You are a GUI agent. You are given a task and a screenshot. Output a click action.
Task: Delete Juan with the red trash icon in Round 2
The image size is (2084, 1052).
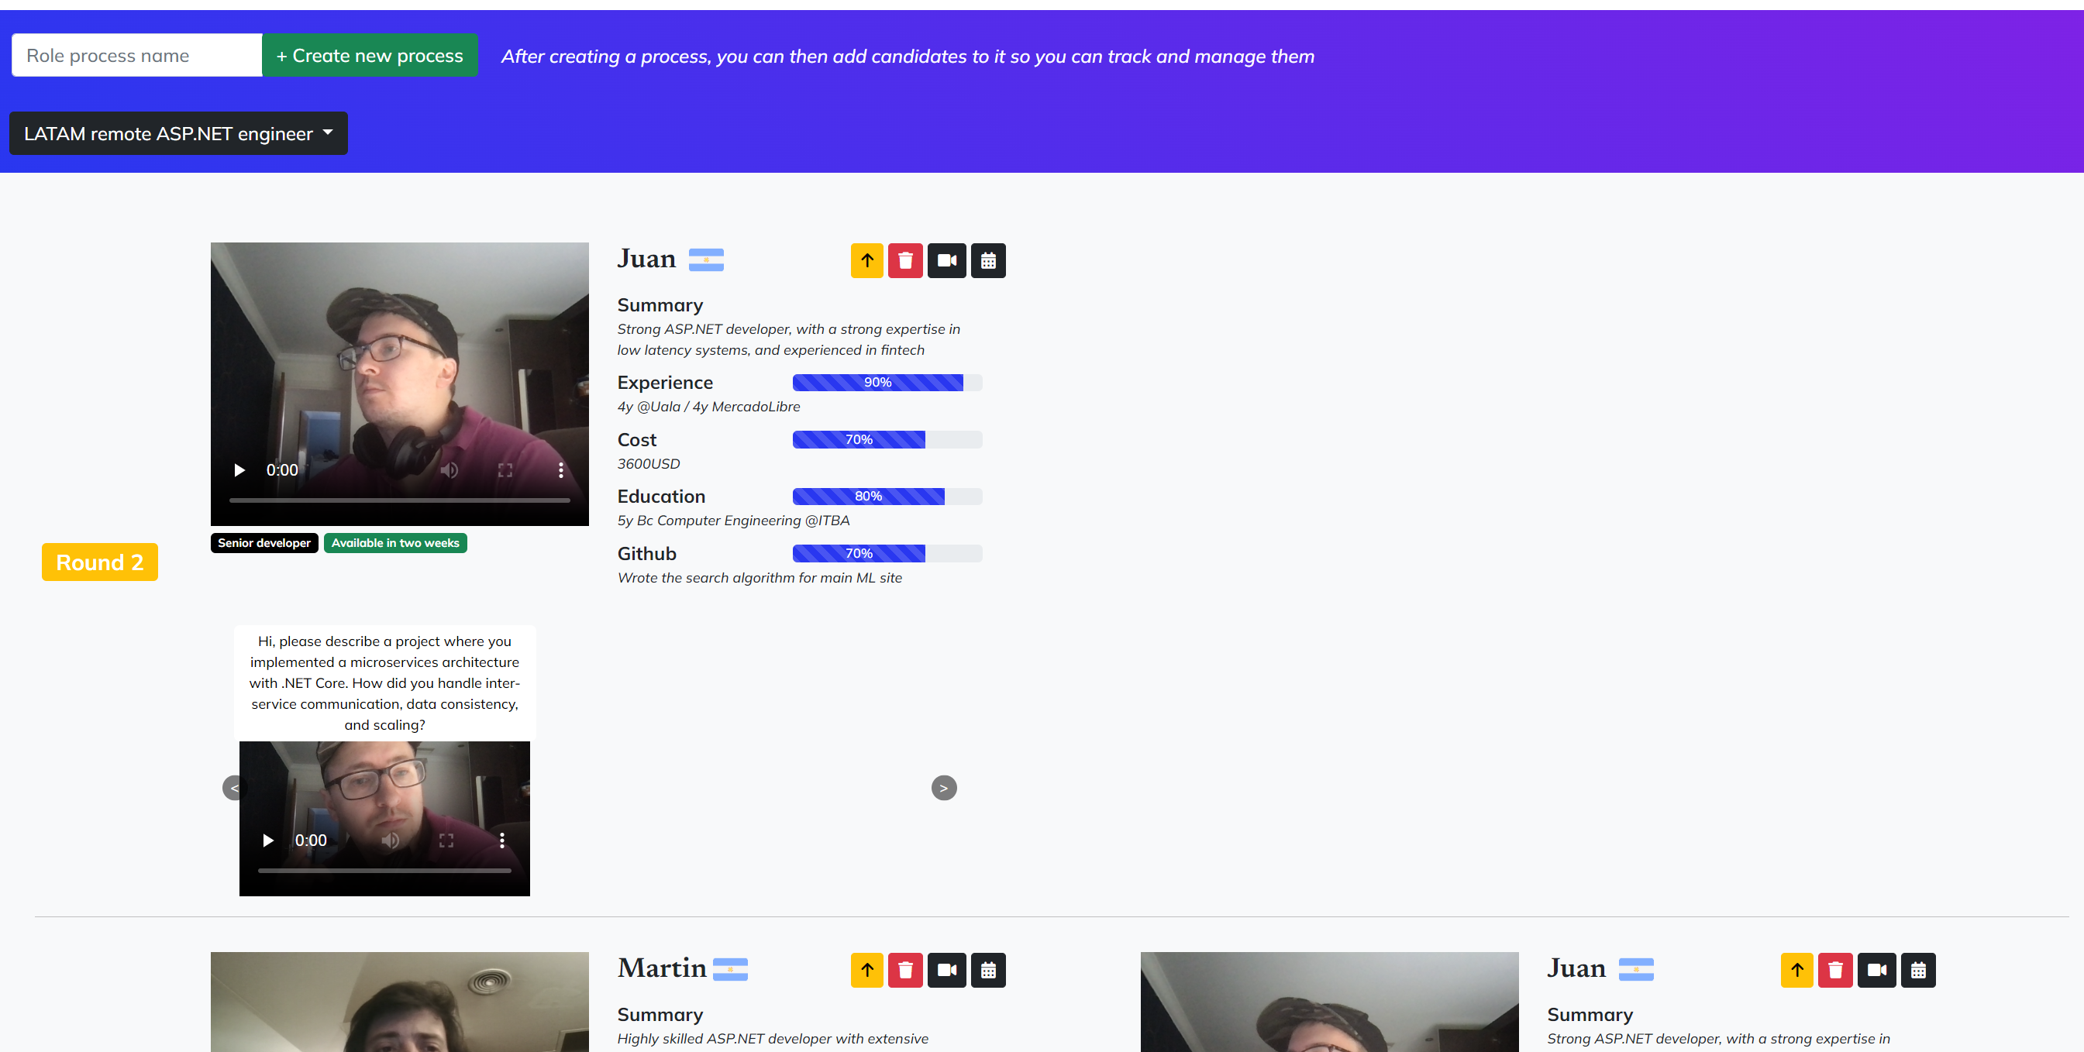point(905,260)
